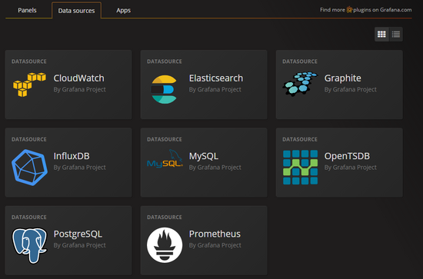The image size is (423, 279).
Task: Switch to grid view layout
Action: pyautogui.click(x=381, y=35)
